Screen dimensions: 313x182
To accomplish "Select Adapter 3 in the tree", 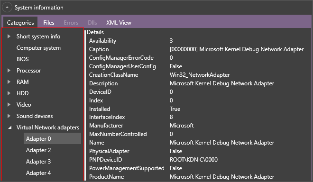I will click(38, 161).
